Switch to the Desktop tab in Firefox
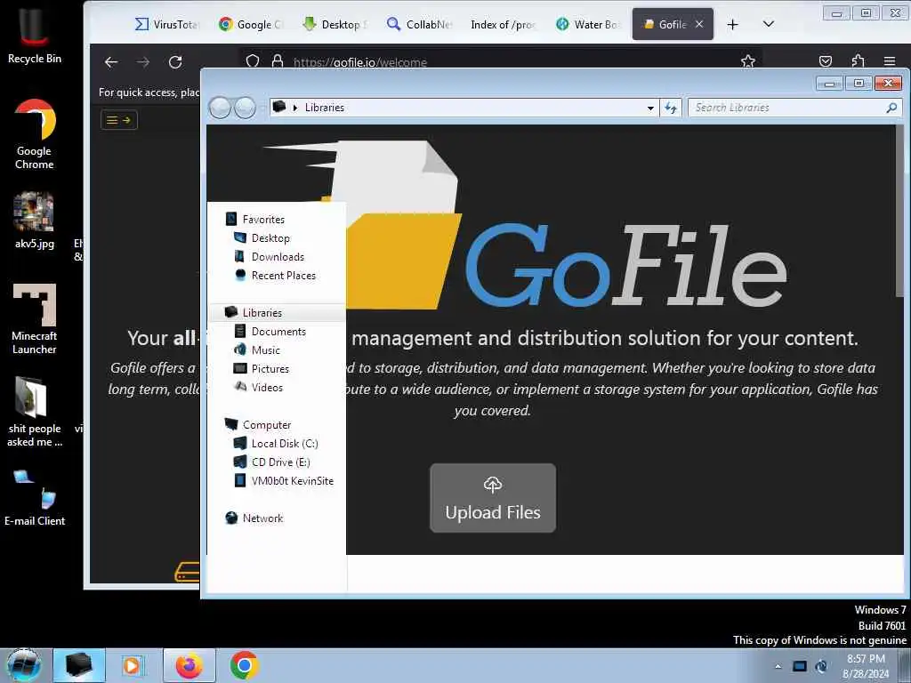Screen dimensions: 911x683 click(x=335, y=24)
